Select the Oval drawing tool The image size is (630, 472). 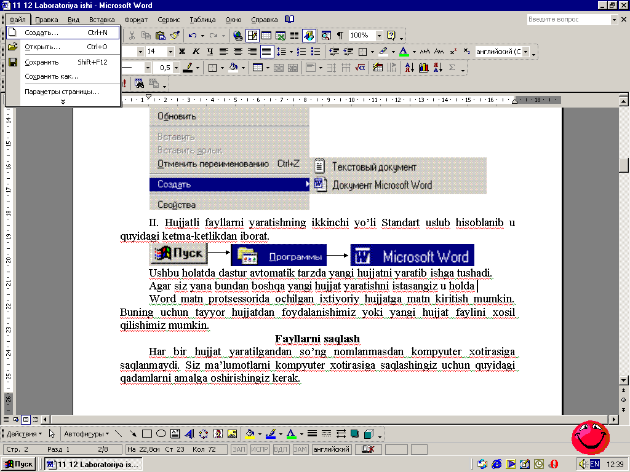click(161, 433)
